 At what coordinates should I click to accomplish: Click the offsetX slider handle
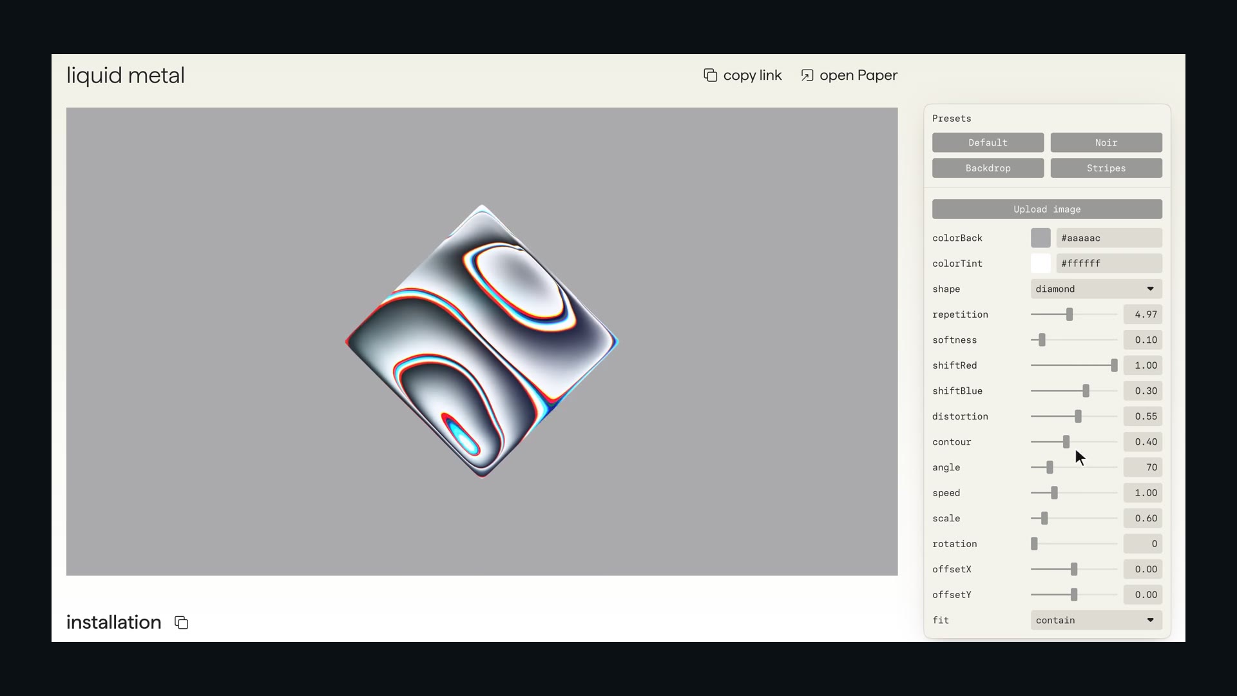pos(1073,569)
